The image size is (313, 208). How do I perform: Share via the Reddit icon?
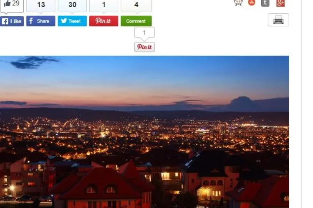[x=238, y=3]
